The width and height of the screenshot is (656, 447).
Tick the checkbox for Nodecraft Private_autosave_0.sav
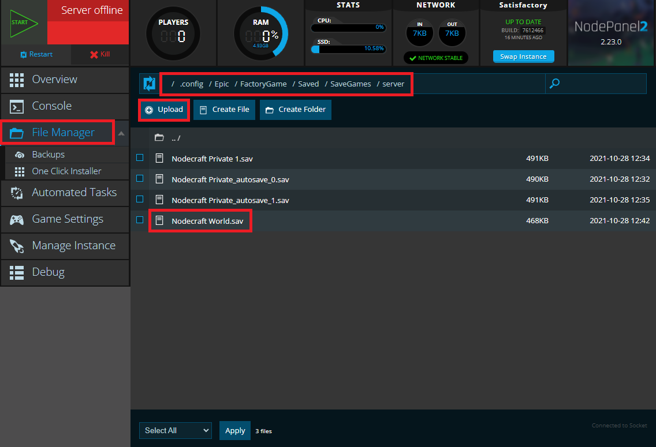coord(139,179)
